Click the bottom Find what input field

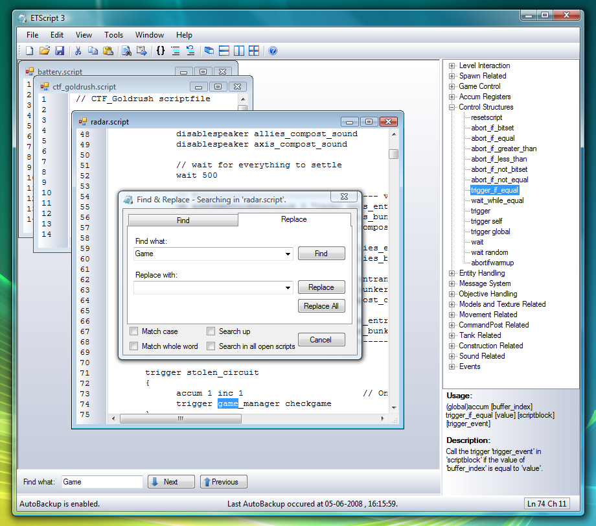tap(102, 482)
